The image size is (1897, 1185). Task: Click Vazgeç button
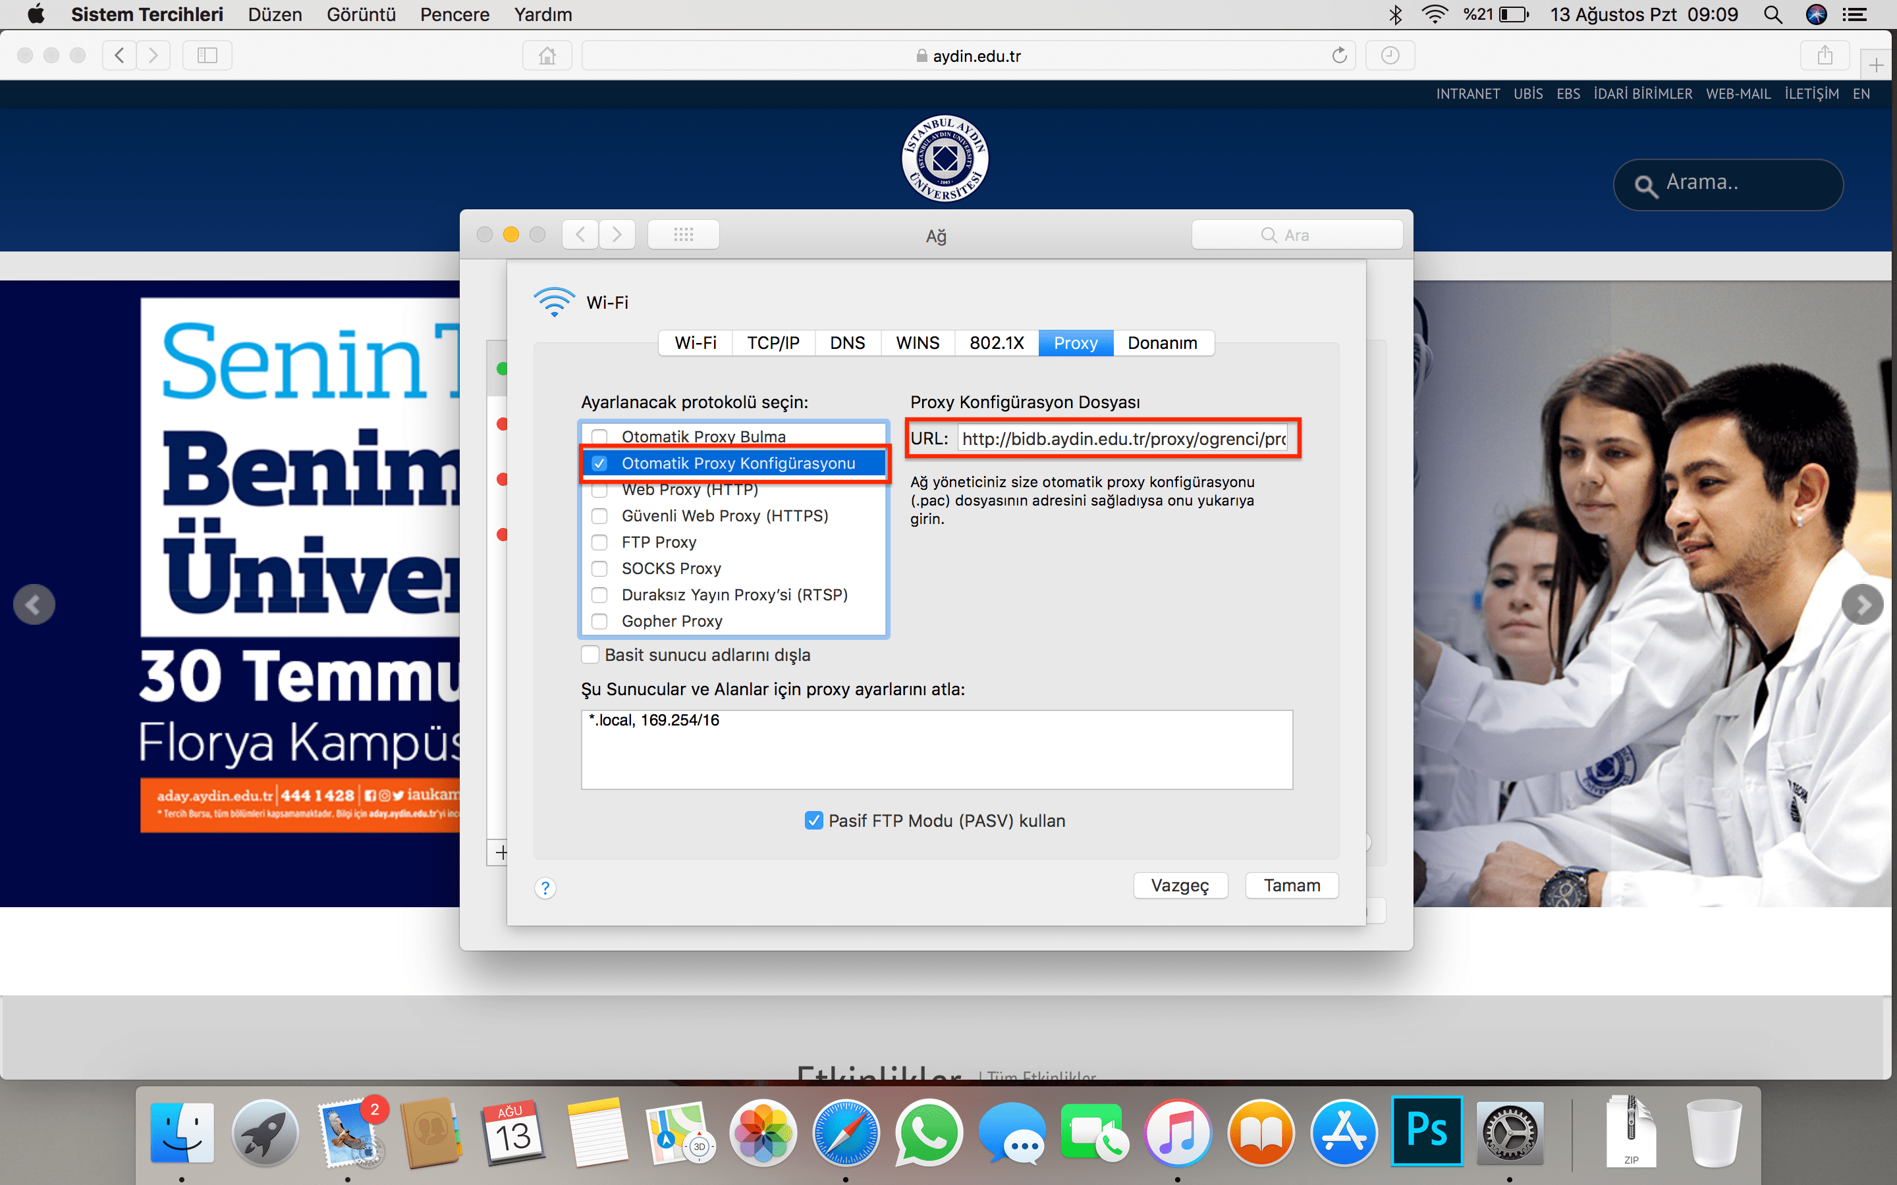[x=1180, y=885]
